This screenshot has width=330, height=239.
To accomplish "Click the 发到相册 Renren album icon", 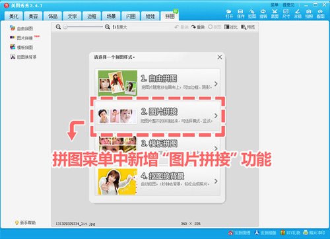I will click(x=257, y=232).
